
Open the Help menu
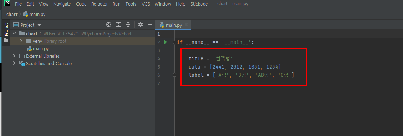pyautogui.click(x=180, y=4)
